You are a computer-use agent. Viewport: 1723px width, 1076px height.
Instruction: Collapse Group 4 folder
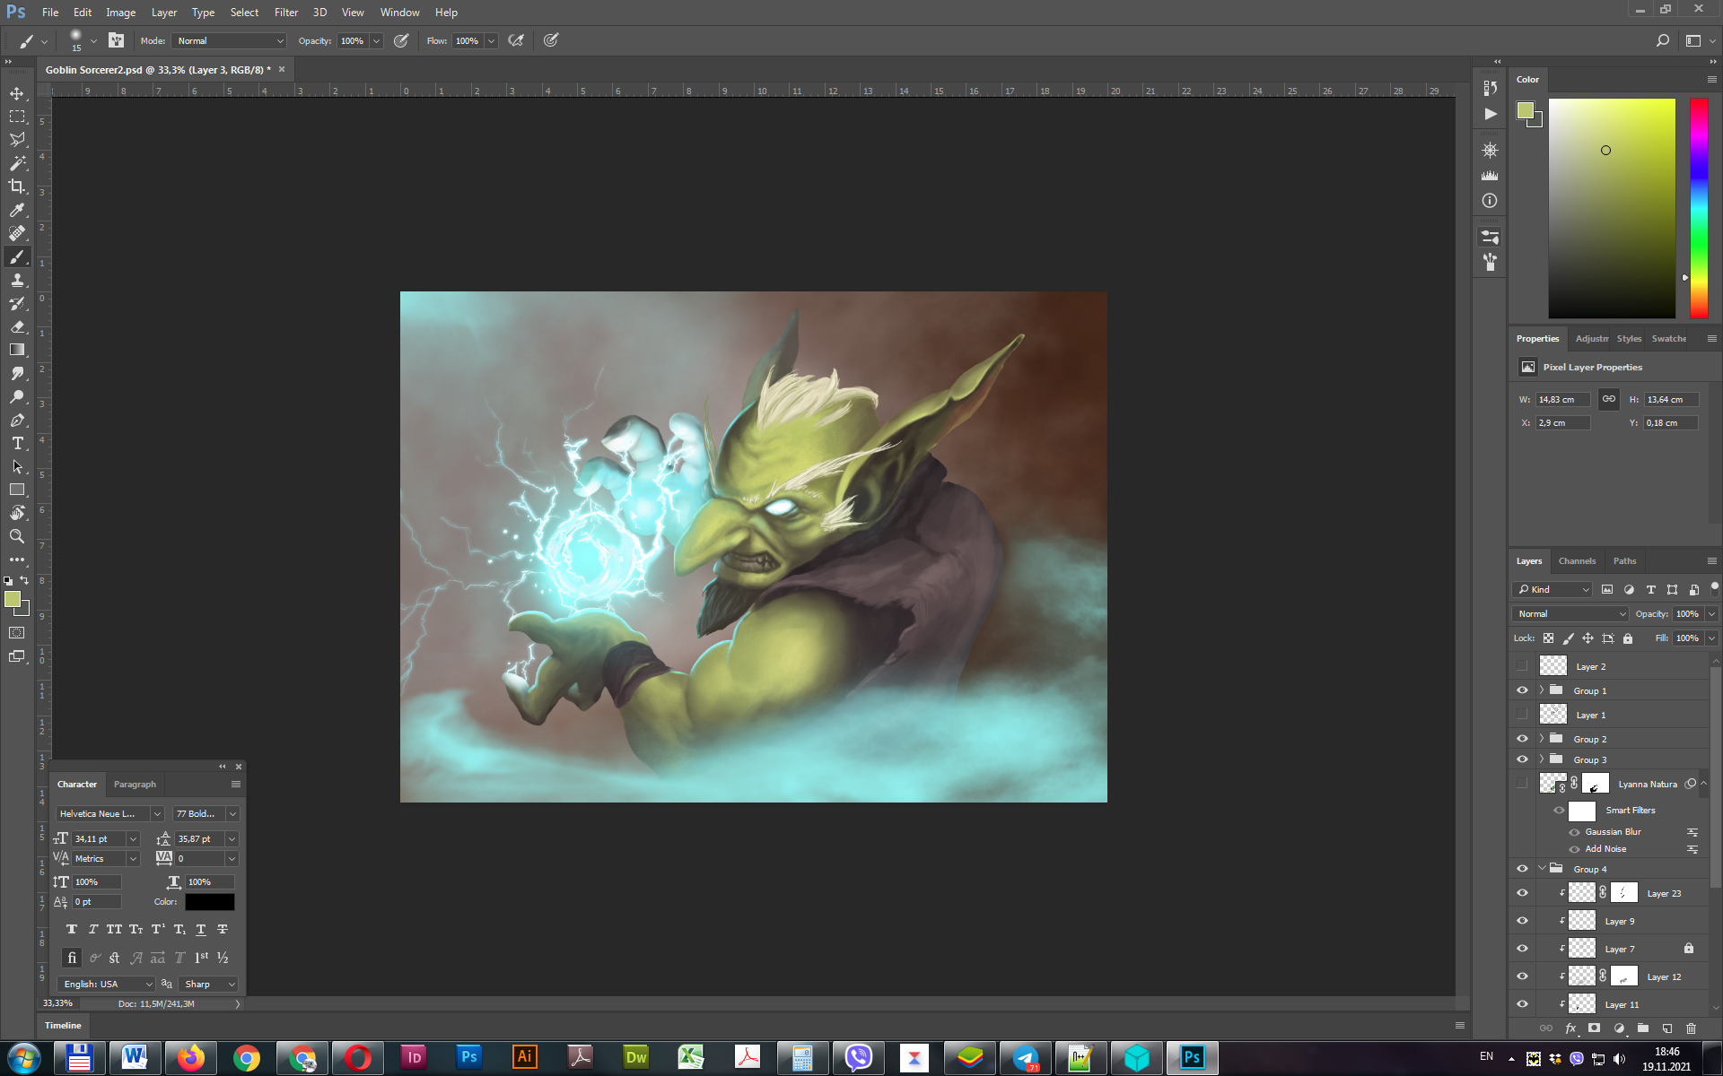[1542, 869]
